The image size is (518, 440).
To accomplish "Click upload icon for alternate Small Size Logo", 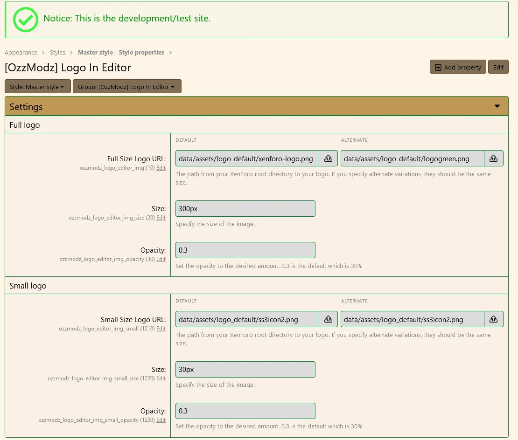I will click(x=493, y=319).
